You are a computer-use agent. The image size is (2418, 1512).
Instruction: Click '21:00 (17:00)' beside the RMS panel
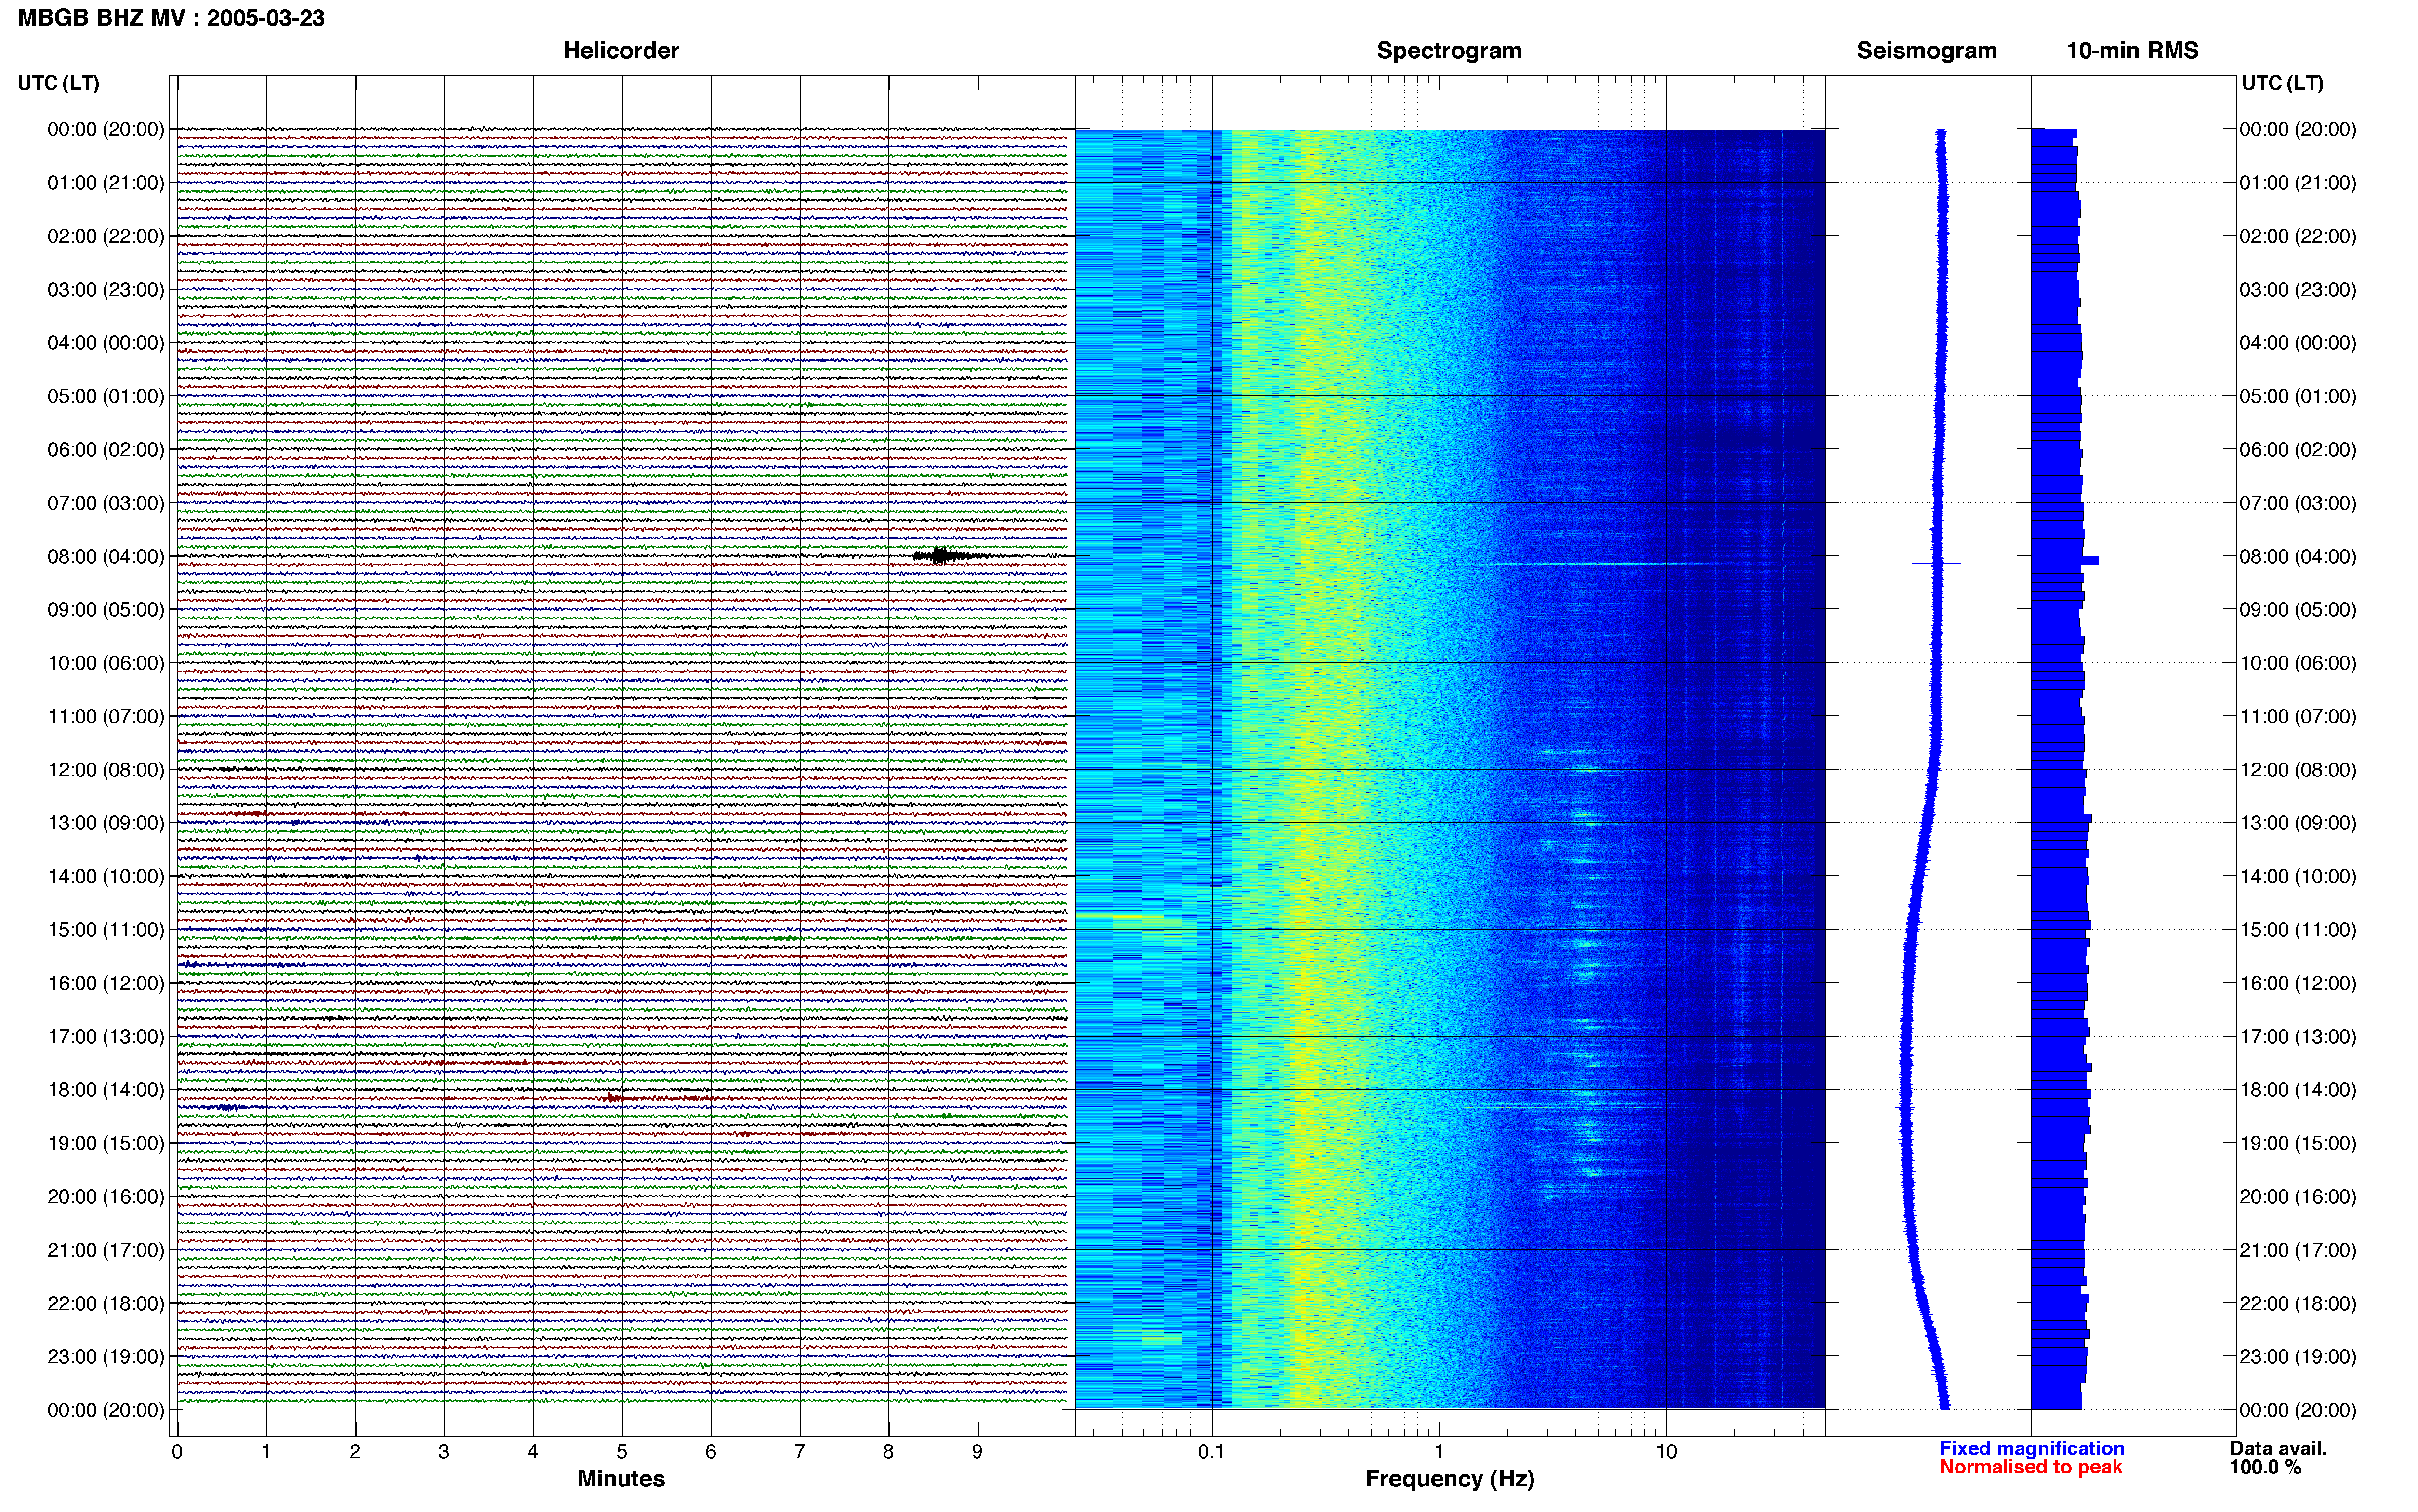tap(2298, 1250)
